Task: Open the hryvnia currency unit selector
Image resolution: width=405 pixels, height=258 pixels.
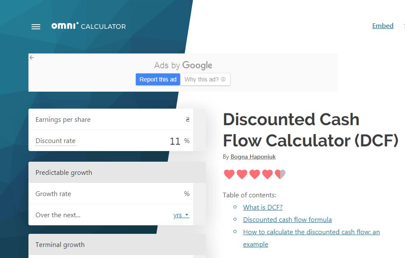Action: (188, 120)
